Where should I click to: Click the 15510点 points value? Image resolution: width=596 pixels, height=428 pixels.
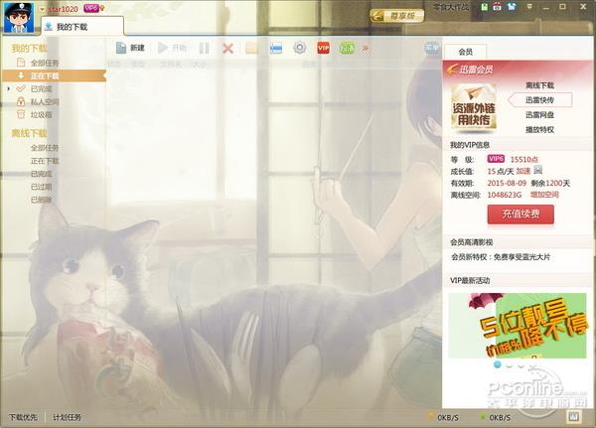click(x=524, y=159)
